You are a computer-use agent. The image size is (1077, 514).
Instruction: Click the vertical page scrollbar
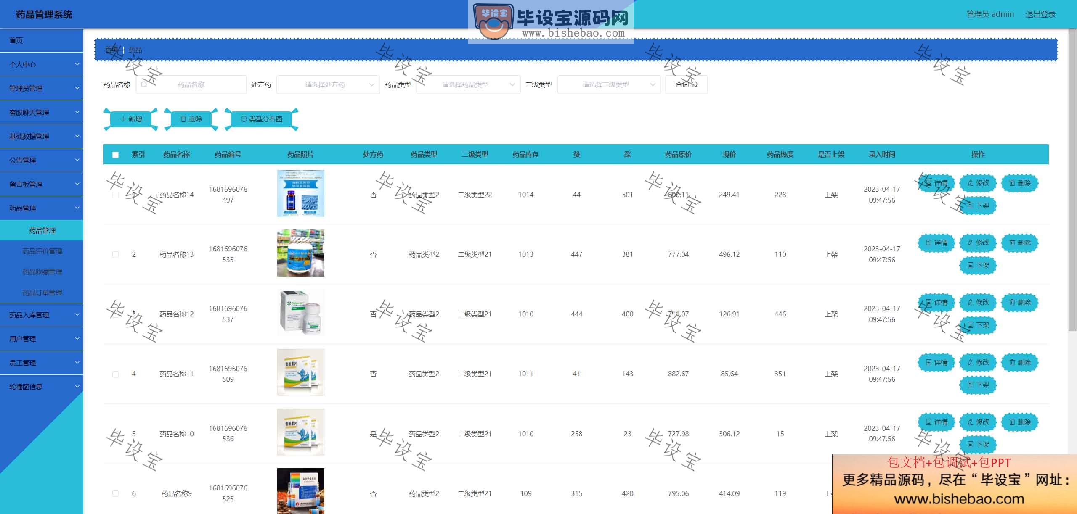coord(1072,181)
